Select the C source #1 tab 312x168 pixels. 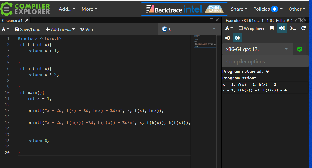pos(12,20)
